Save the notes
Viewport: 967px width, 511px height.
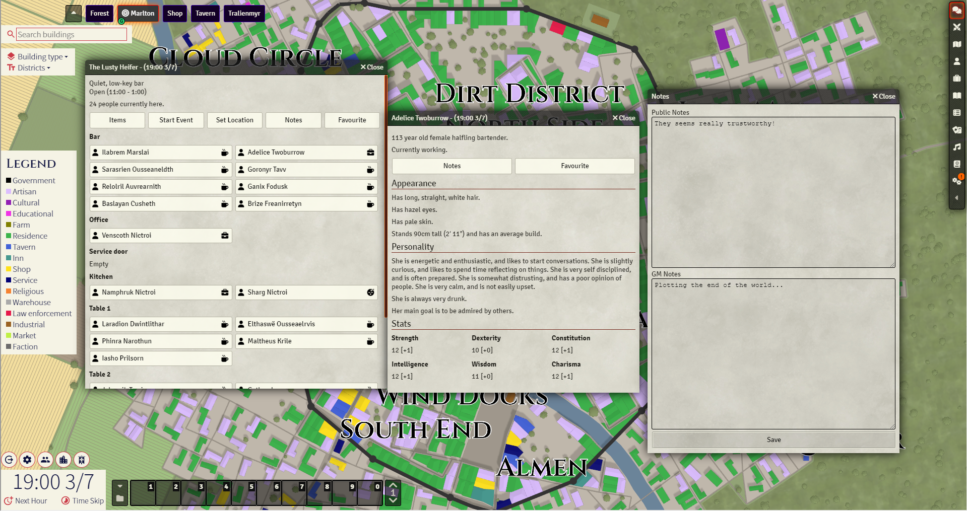pyautogui.click(x=773, y=440)
